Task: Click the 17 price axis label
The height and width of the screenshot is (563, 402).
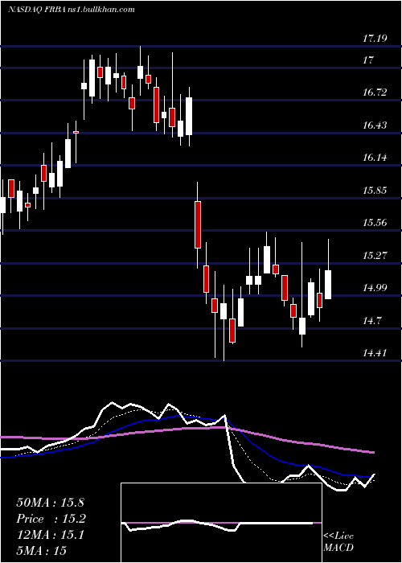Action: coord(368,60)
